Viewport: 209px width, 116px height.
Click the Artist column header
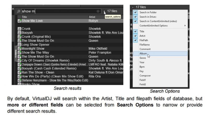pyautogui.click(x=92, y=17)
